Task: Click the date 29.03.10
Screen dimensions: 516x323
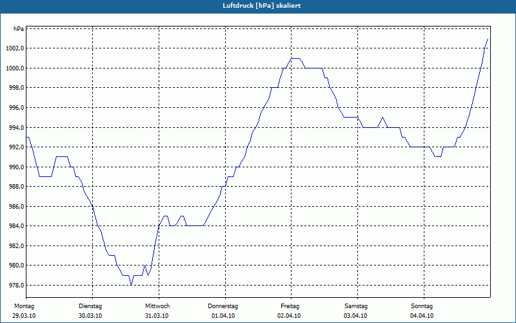Action: coord(24,316)
